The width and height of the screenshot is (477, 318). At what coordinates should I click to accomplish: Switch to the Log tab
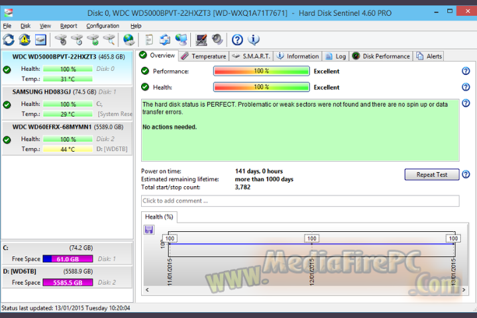tap(335, 56)
